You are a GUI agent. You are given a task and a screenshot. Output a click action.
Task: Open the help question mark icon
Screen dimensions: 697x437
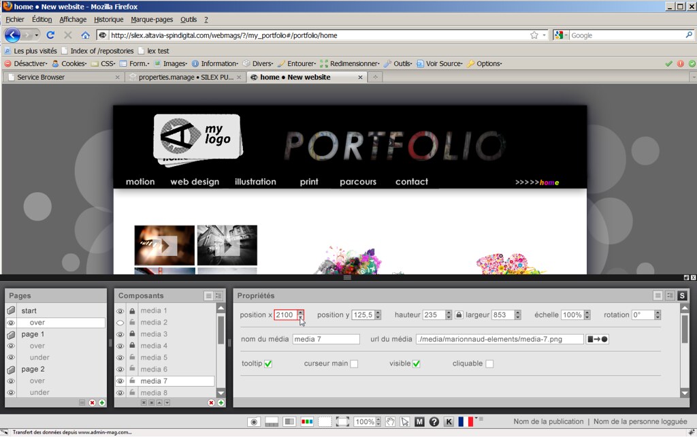point(434,422)
